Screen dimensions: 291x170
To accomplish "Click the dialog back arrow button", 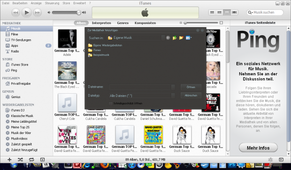I will coord(168,38).
